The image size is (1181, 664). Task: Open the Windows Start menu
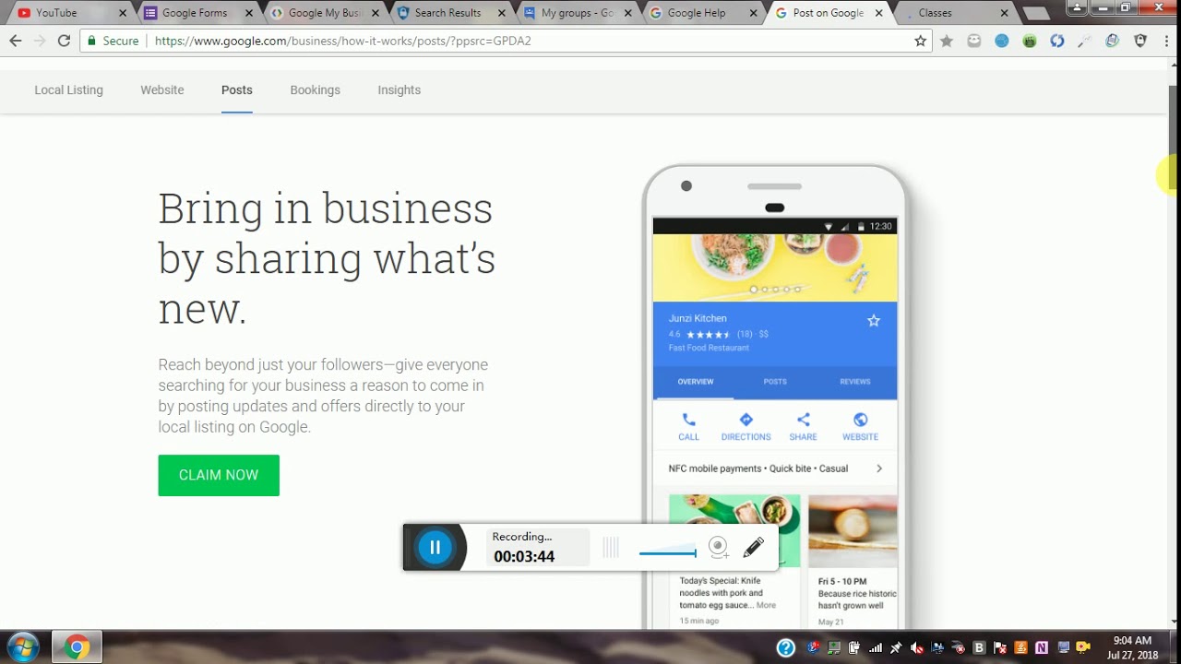pyautogui.click(x=23, y=647)
